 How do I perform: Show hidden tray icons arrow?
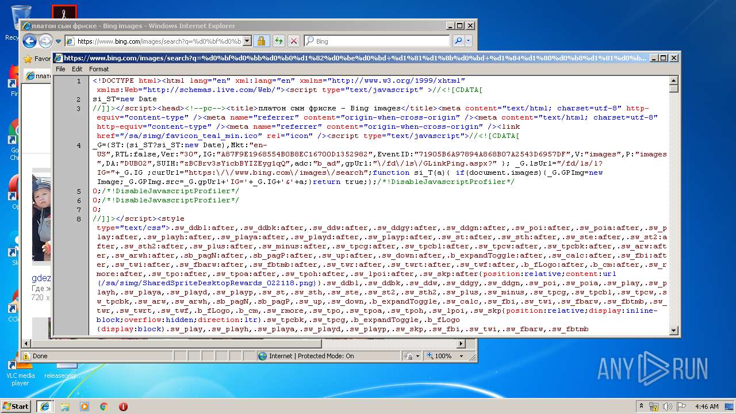641,406
